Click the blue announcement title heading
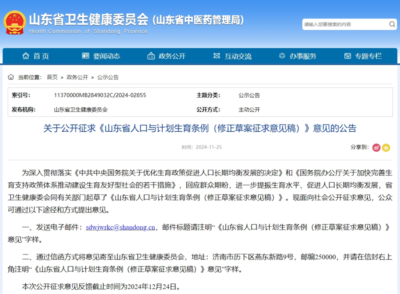Viewport: 400px width, 294px height. pyautogui.click(x=200, y=128)
